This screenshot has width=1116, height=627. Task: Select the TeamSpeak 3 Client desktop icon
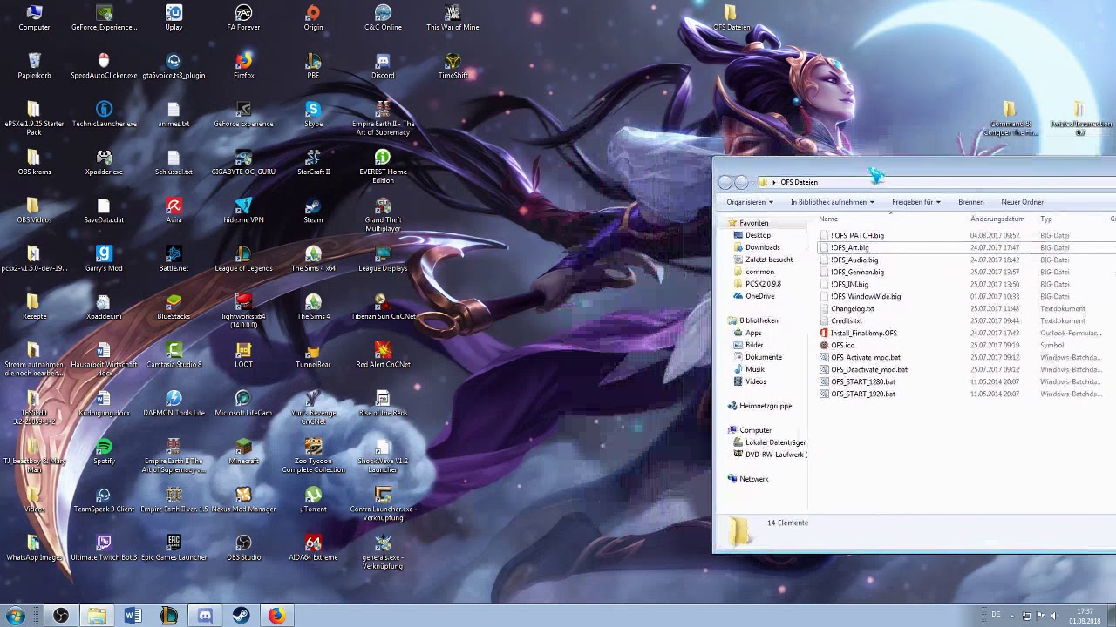(104, 499)
